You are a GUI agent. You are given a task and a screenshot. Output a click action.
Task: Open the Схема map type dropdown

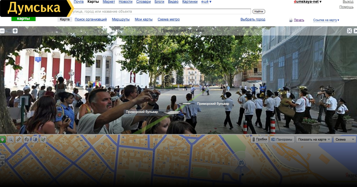point(345,140)
